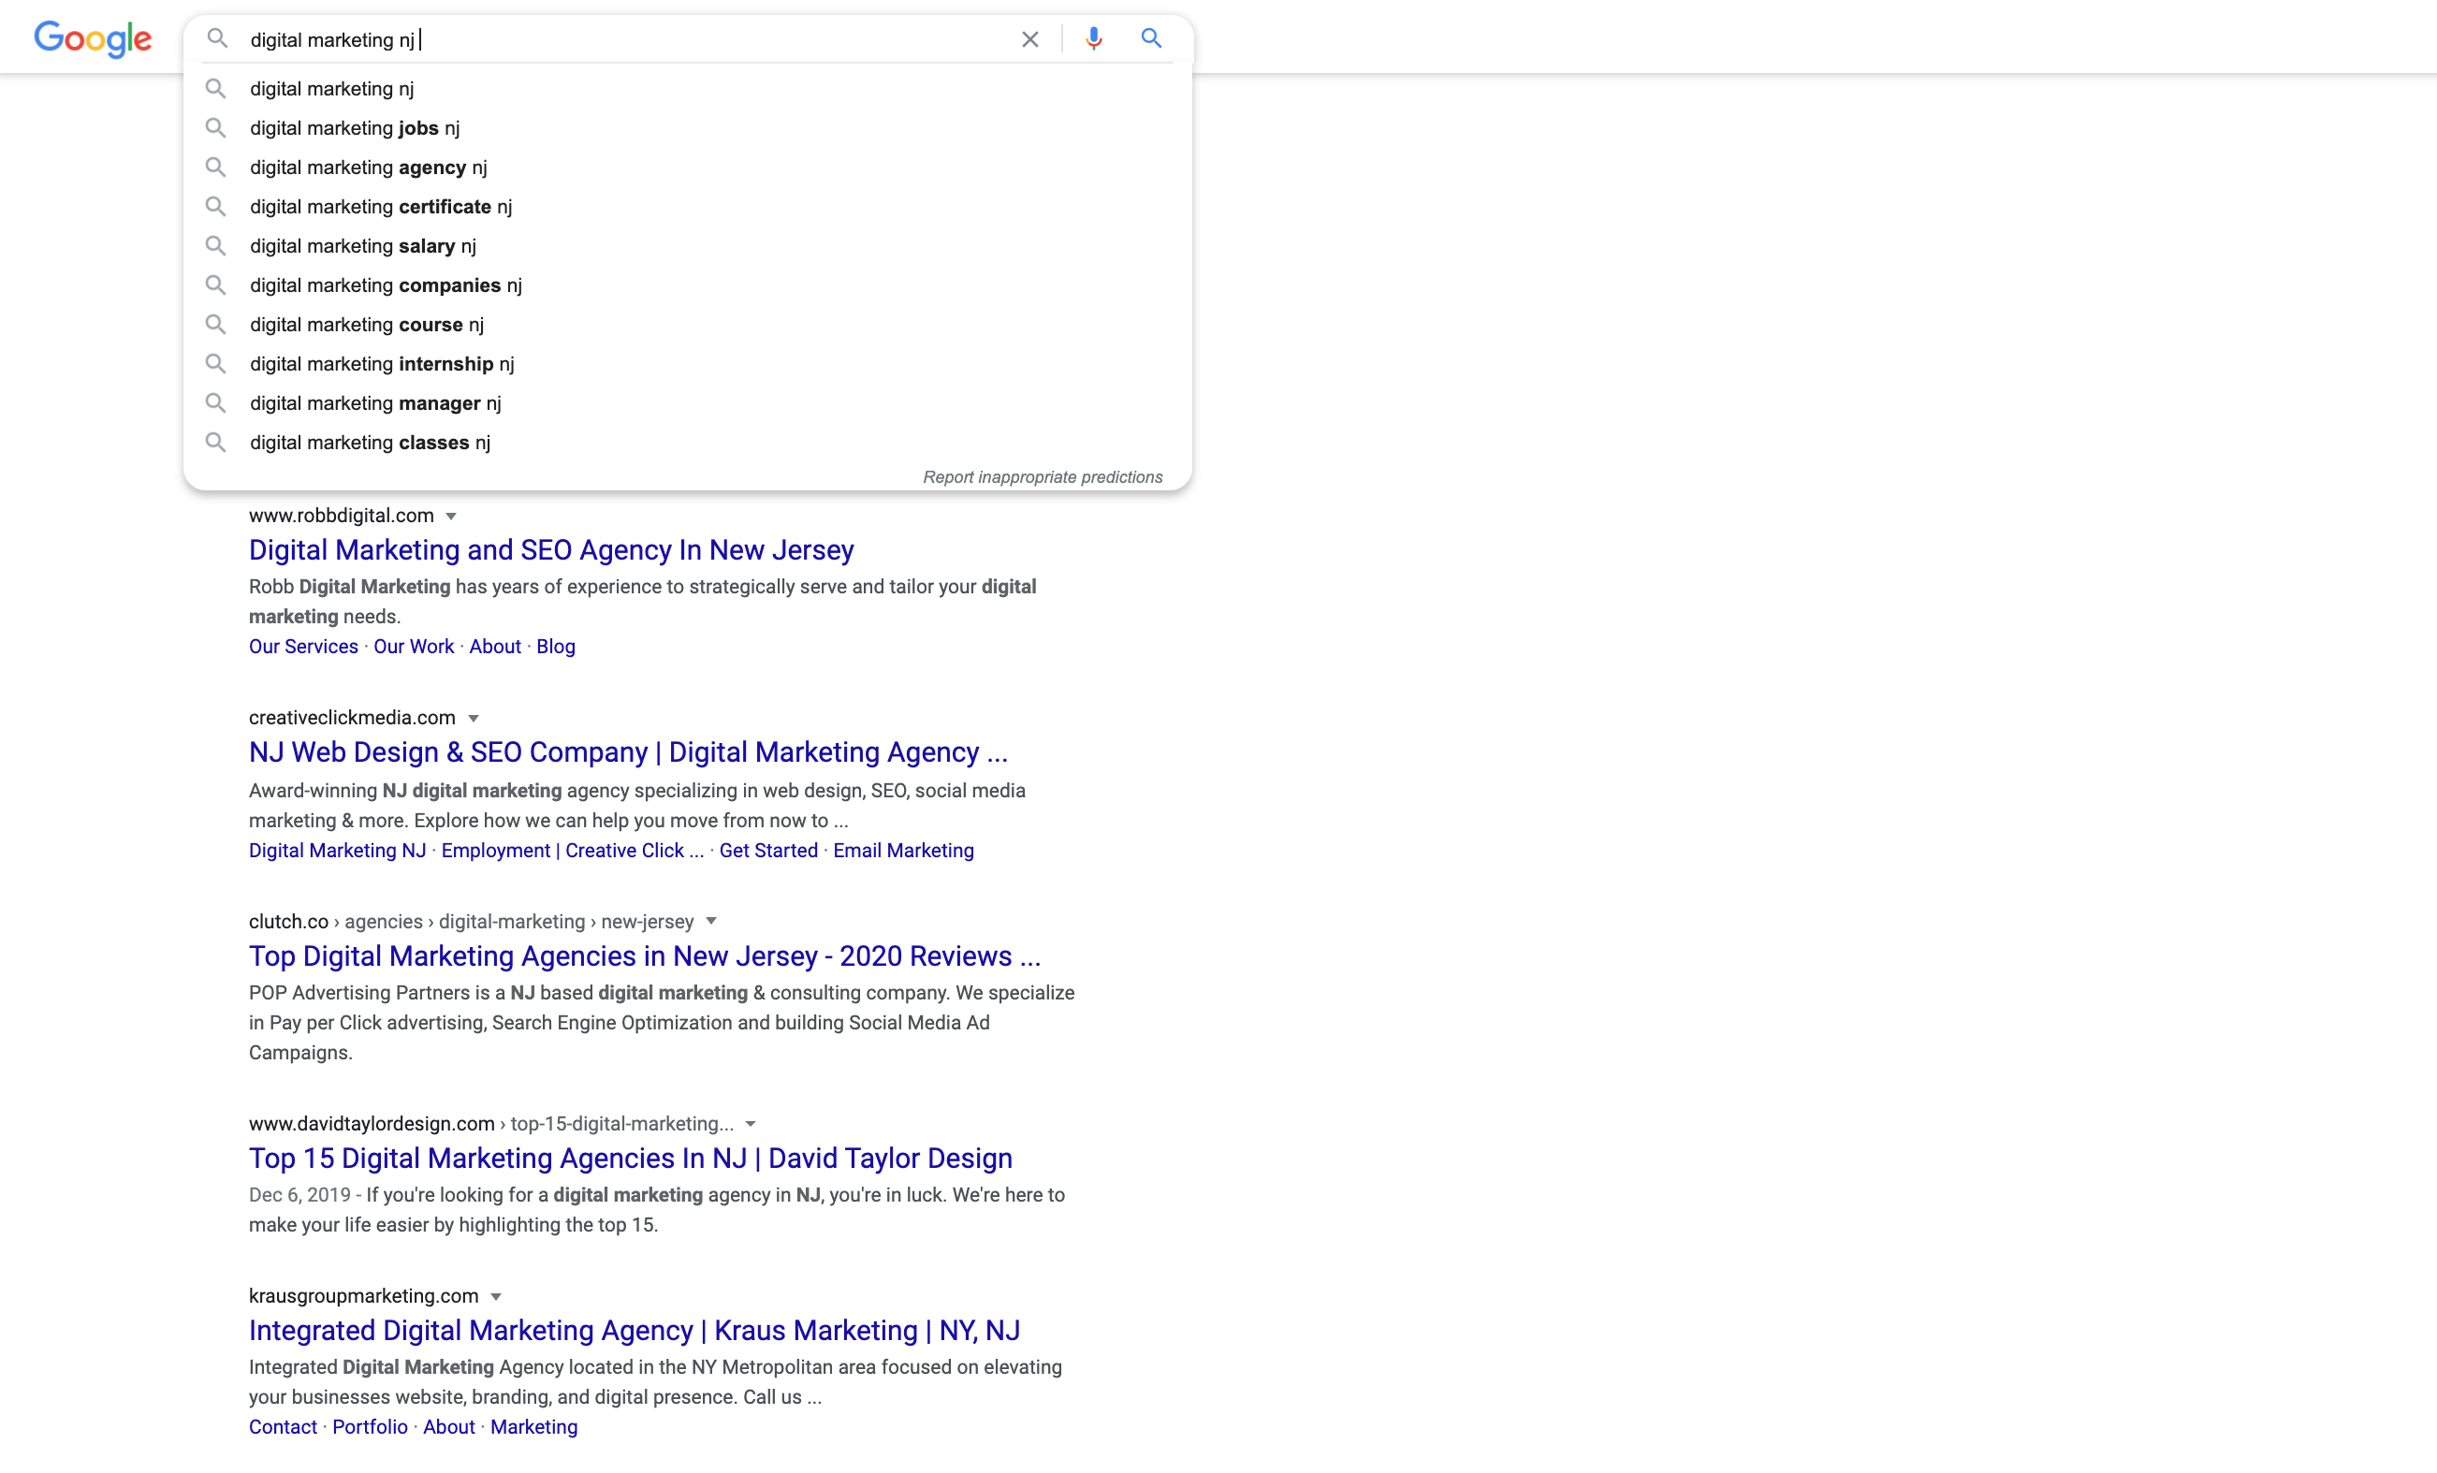Select suggestion 'digital marketing course nj'

tap(687, 325)
